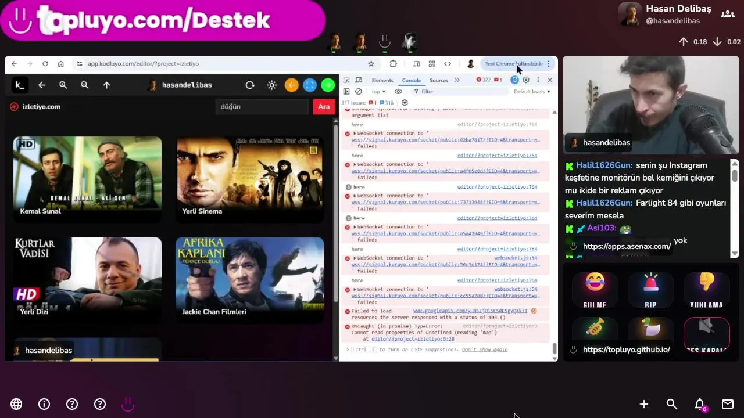Click the 322 errors counter in DevTools
Image resolution: width=744 pixels, height=418 pixels.
484,80
